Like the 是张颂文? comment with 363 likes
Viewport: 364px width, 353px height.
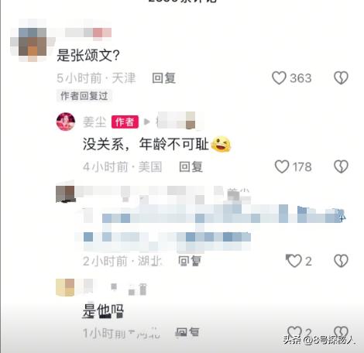point(279,77)
